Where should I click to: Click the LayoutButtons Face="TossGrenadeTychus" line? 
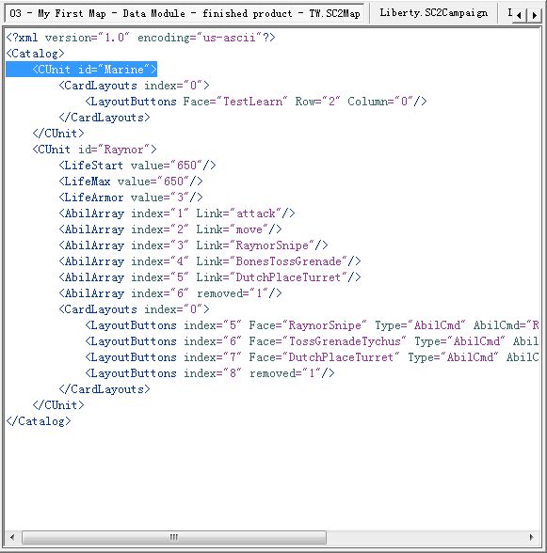click(x=313, y=341)
